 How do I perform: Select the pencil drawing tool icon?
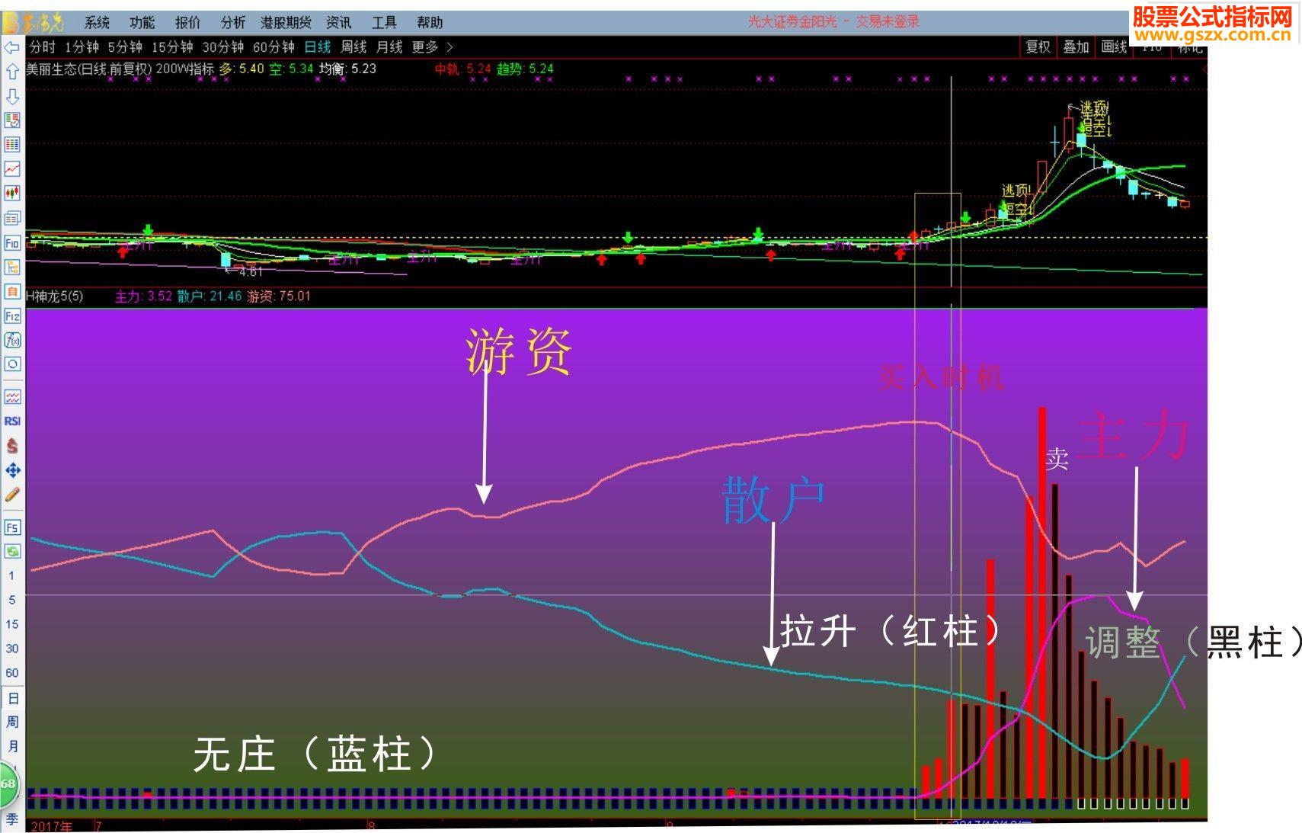pos(12,495)
